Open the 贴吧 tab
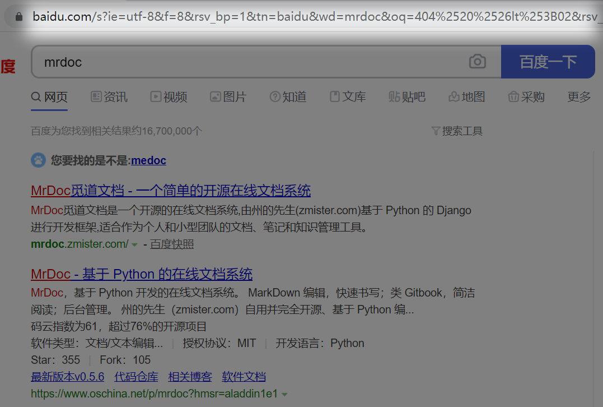 point(407,96)
